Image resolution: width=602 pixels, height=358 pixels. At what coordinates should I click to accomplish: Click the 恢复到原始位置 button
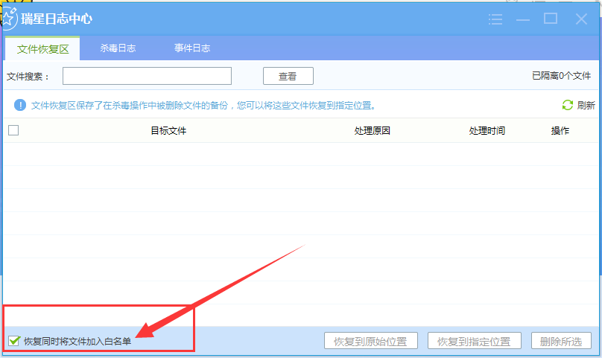[x=370, y=342]
